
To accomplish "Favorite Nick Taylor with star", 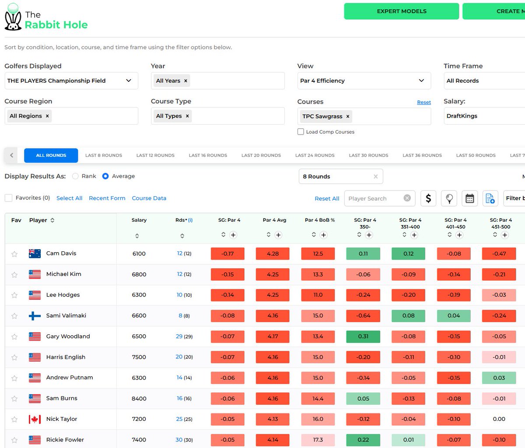I will point(14,419).
